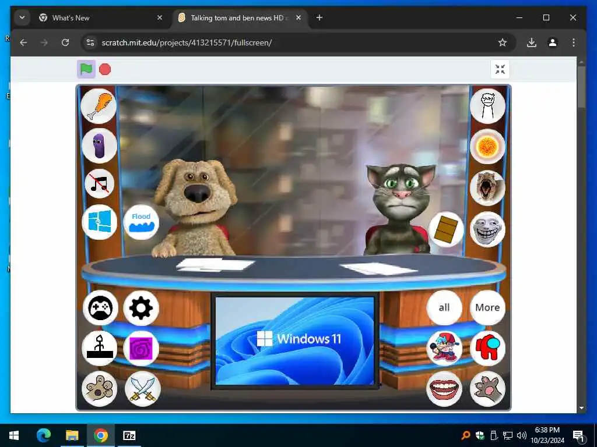Click the Windows 11 desk monitor screen

coord(294,340)
